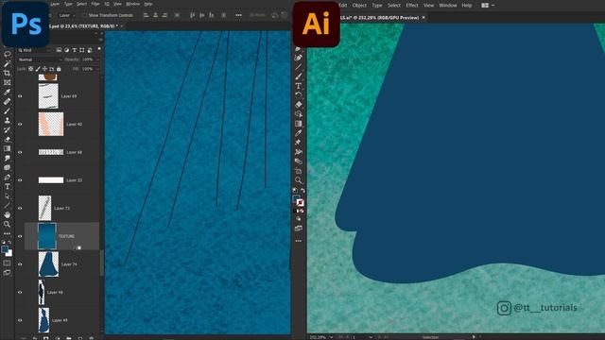Open Photoshop Window menu
Image resolution: width=605 pixels, height=340 pixels.
pyautogui.click(x=133, y=4)
